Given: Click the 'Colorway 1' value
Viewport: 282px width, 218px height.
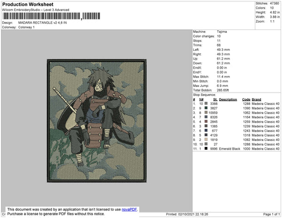Looking at the screenshot, I should click(x=26, y=27).
